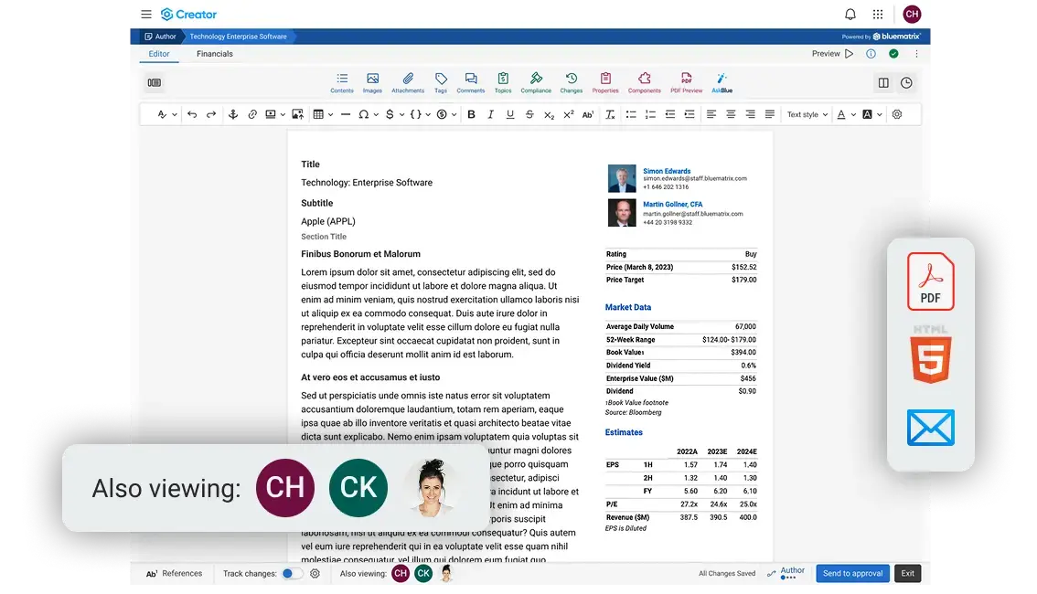Viewport: 1037px width, 594px height.
Task: Open the Contents panel icon
Action: click(342, 82)
